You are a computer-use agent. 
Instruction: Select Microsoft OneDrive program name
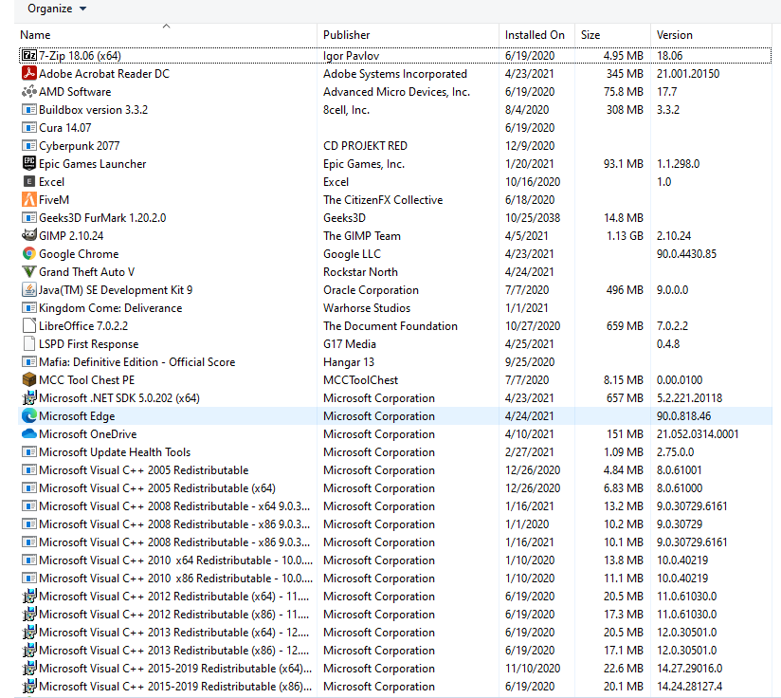[x=87, y=434]
